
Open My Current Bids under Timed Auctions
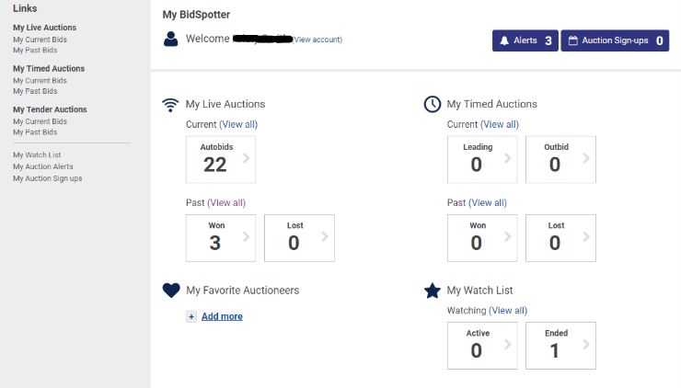(x=40, y=81)
